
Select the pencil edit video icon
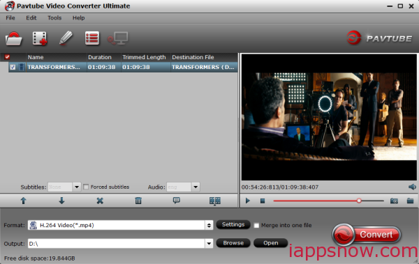[66, 38]
